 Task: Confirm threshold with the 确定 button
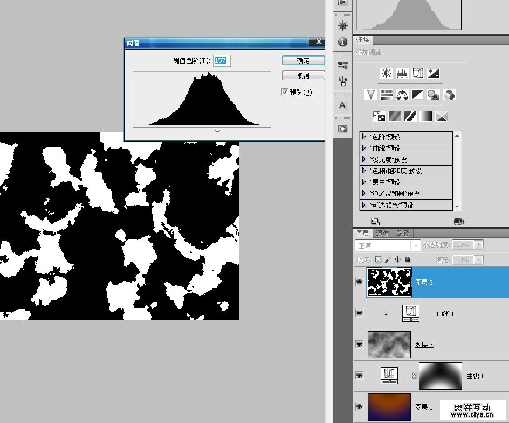[303, 60]
